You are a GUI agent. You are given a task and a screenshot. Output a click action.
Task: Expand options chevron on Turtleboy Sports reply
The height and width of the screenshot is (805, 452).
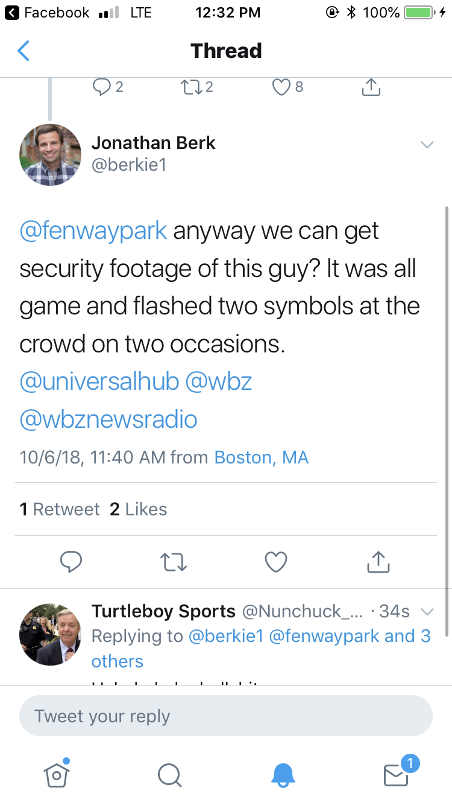point(427,612)
